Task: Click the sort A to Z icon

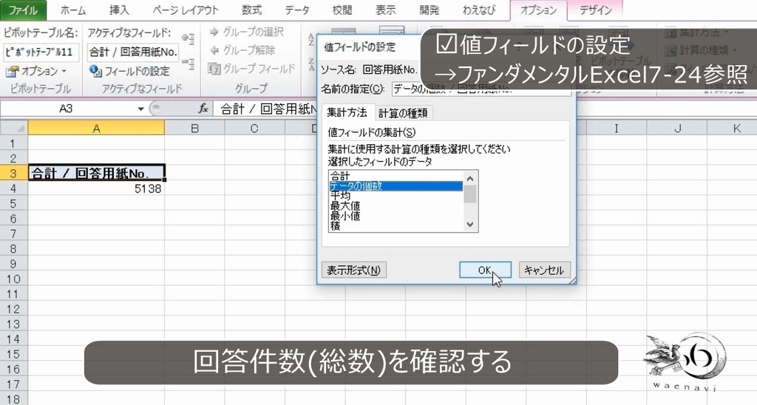Action: (x=311, y=40)
